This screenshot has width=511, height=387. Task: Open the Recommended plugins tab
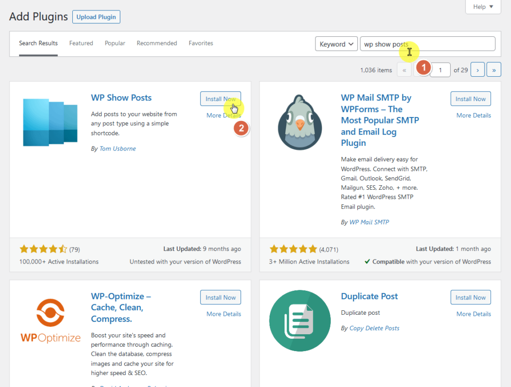coord(157,43)
